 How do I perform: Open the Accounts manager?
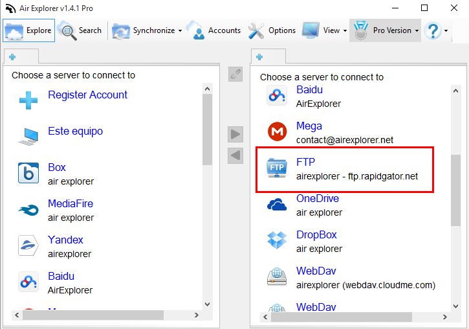[213, 30]
